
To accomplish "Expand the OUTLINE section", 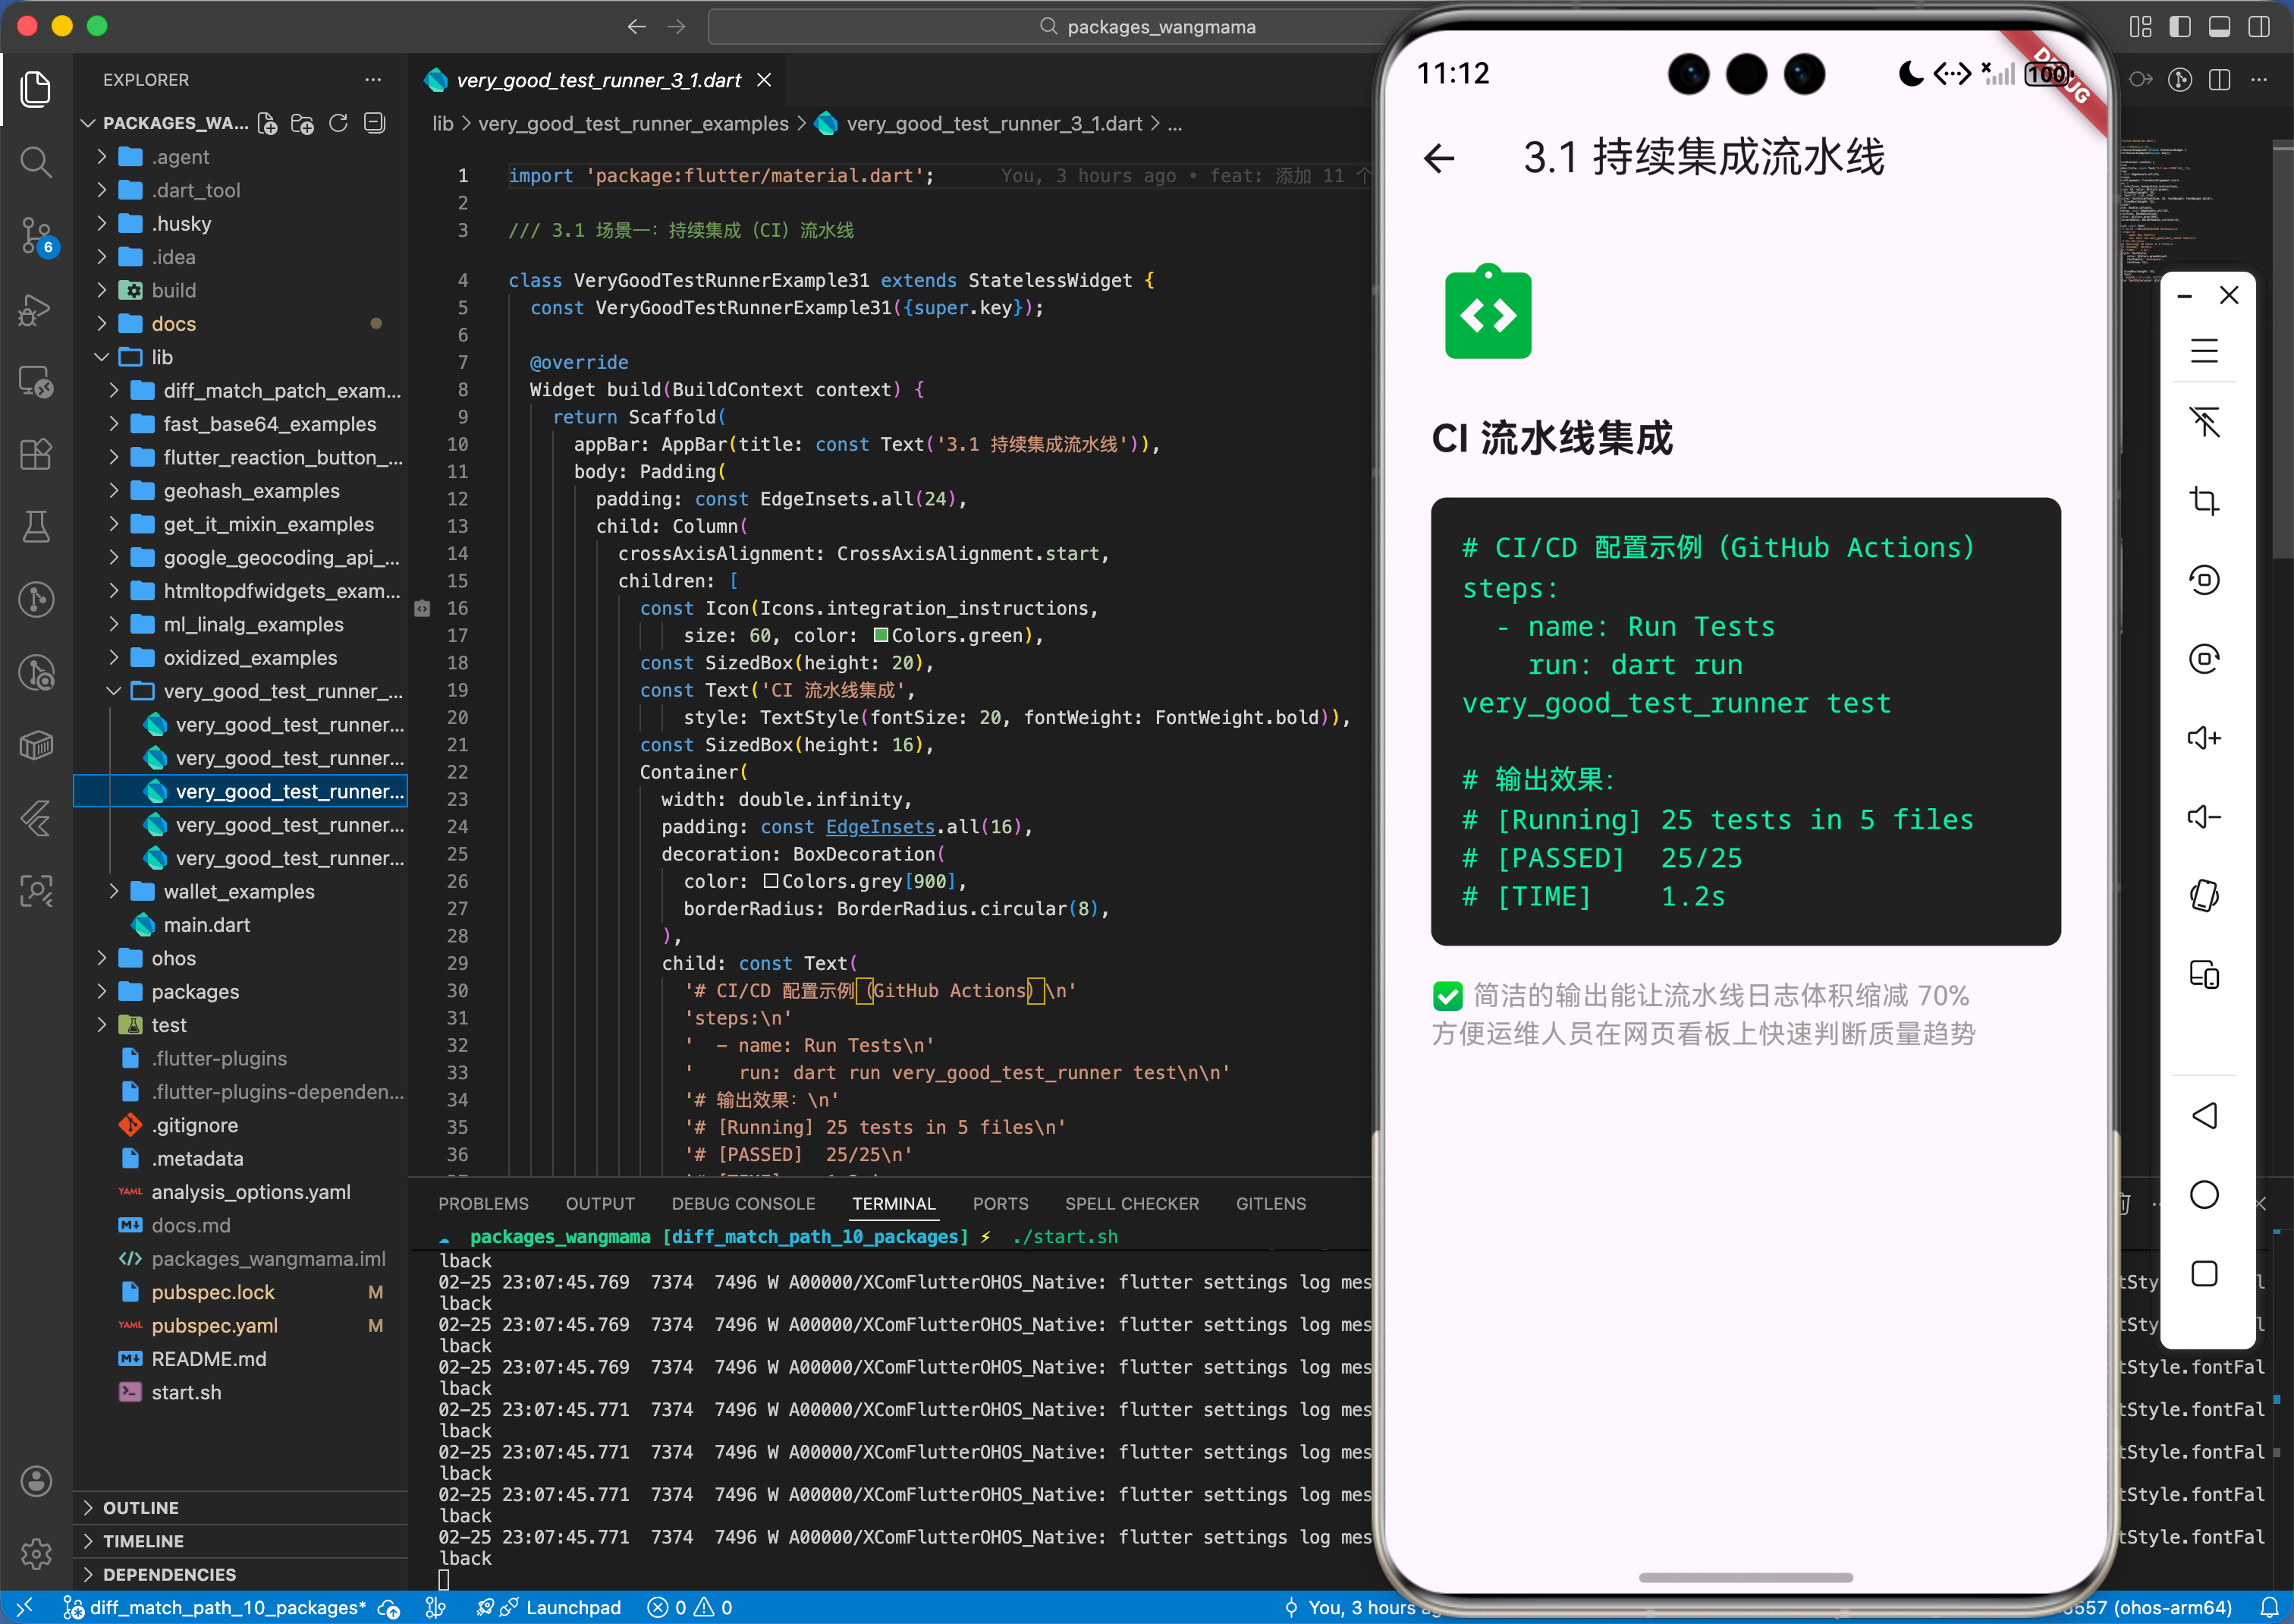I will pos(141,1507).
